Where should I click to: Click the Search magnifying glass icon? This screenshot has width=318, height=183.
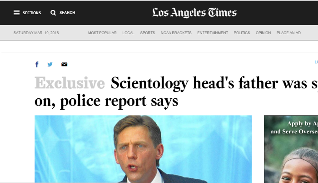[53, 13]
